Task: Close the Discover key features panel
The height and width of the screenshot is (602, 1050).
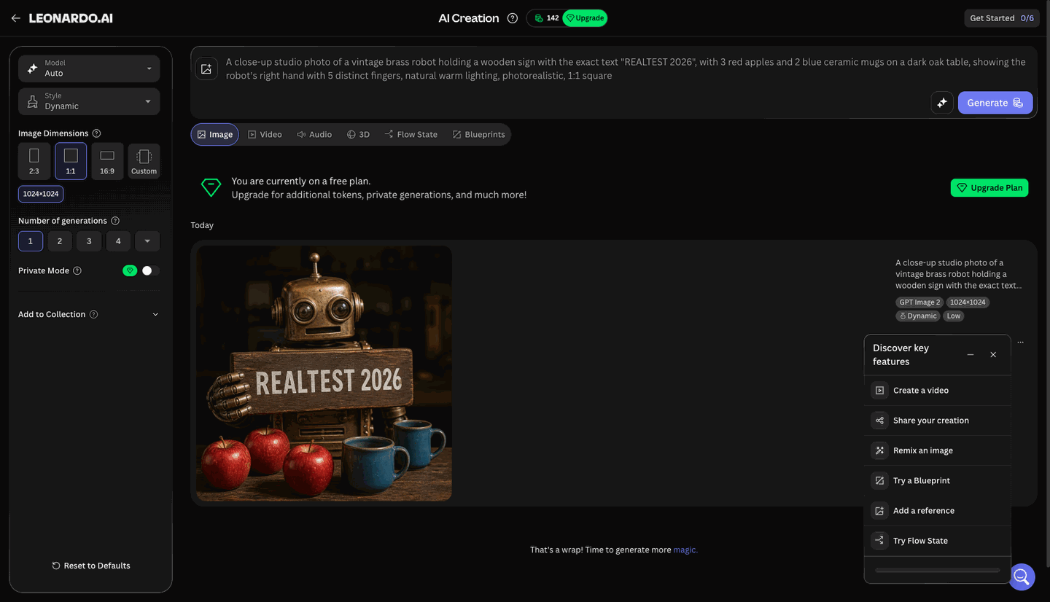Action: click(993, 355)
